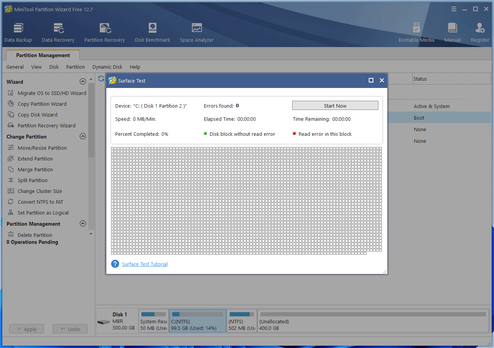
Task: Click the Boot status row
Action: click(440, 118)
